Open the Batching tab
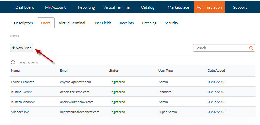Image resolution: width=260 pixels, height=125 pixels. click(149, 23)
